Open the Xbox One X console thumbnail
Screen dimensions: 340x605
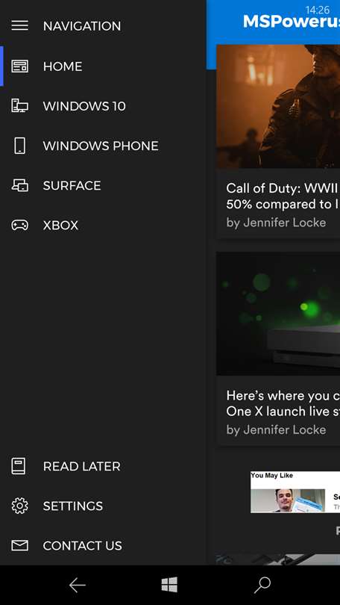tap(278, 314)
